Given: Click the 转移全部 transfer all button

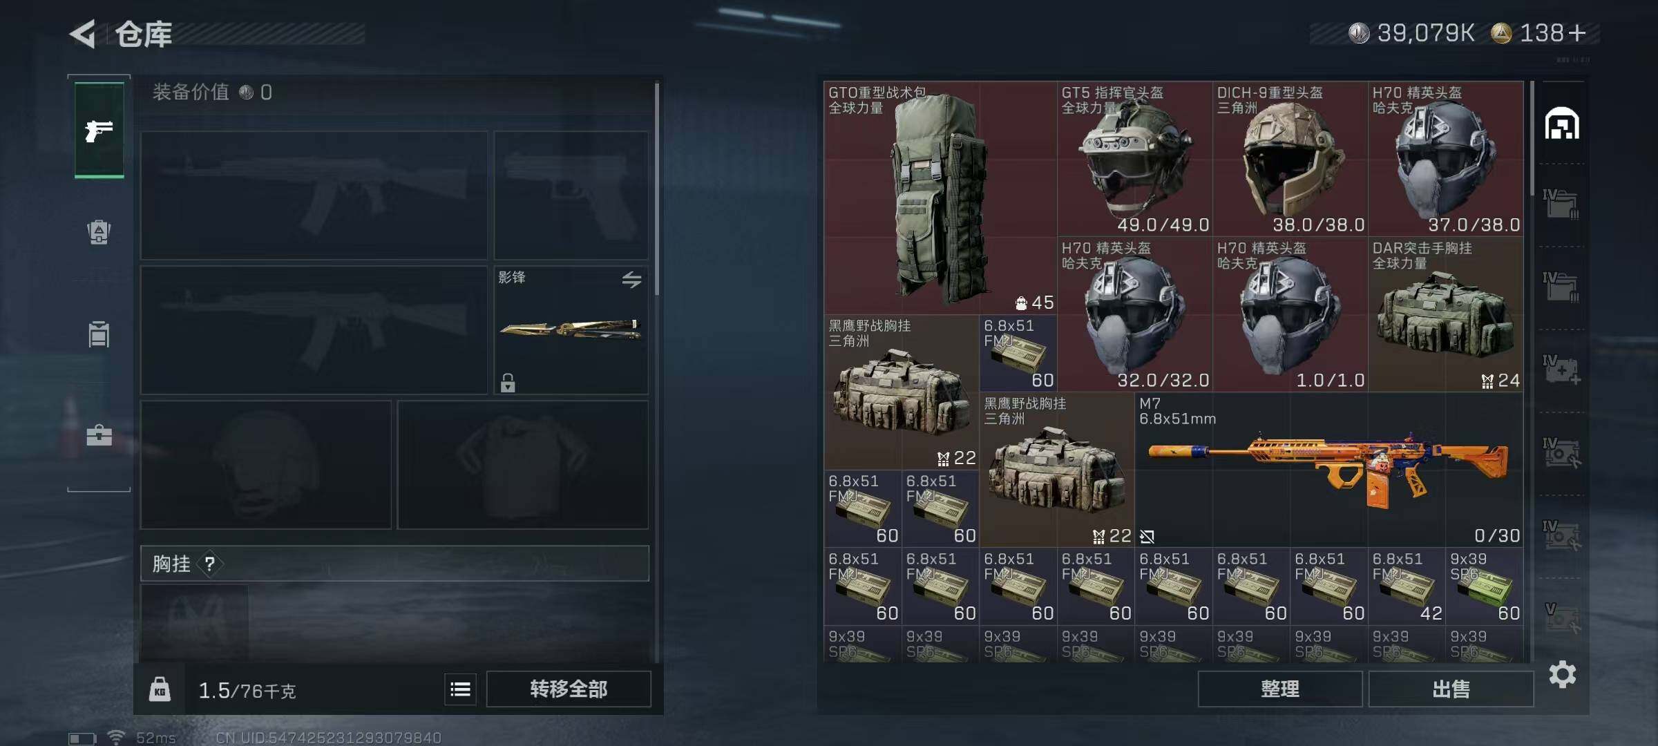Looking at the screenshot, I should [569, 689].
